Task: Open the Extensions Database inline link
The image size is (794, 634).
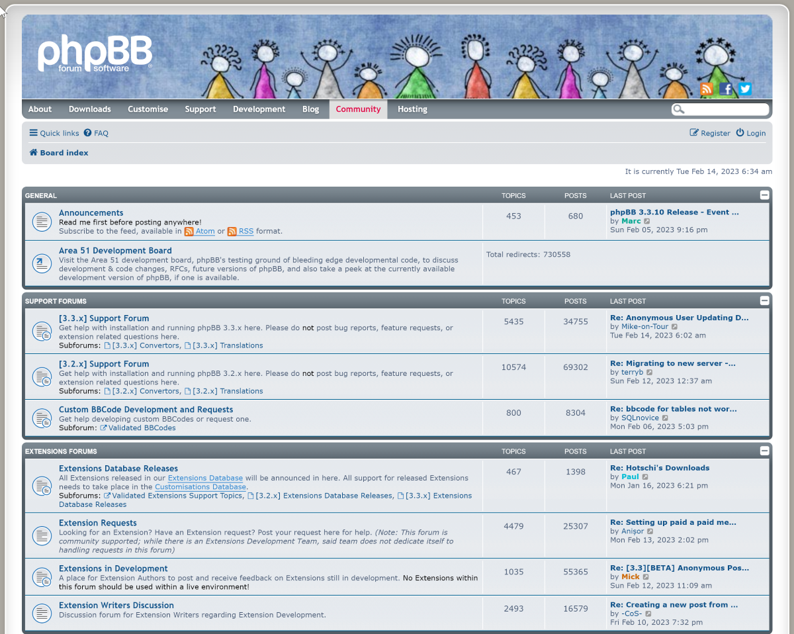Action: pyautogui.click(x=205, y=478)
